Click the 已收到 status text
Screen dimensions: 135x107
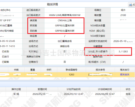tap(5, 52)
